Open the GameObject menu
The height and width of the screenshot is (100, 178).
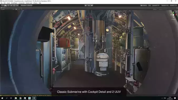[x=14, y=3]
